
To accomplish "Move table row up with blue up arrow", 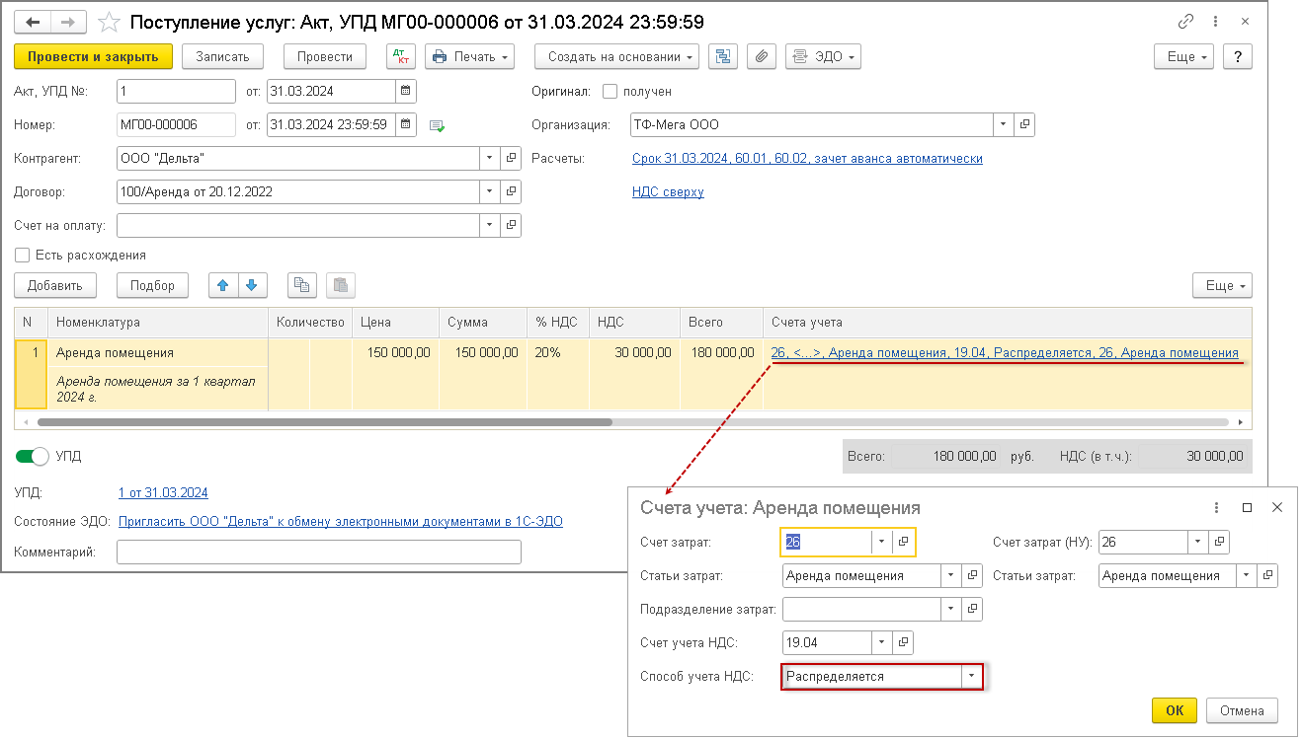I will (x=223, y=285).
